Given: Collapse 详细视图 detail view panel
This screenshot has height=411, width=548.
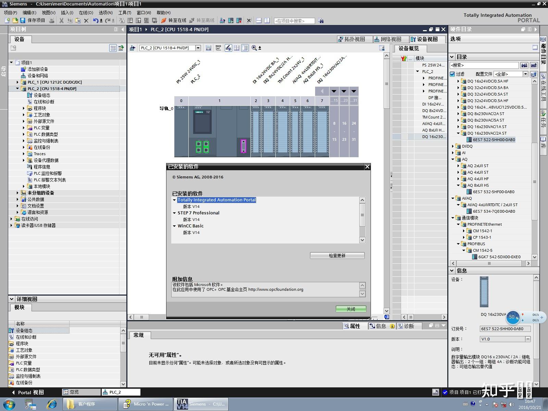Looking at the screenshot, I should click(12, 299).
